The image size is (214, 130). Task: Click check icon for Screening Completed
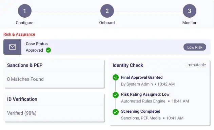(116, 112)
